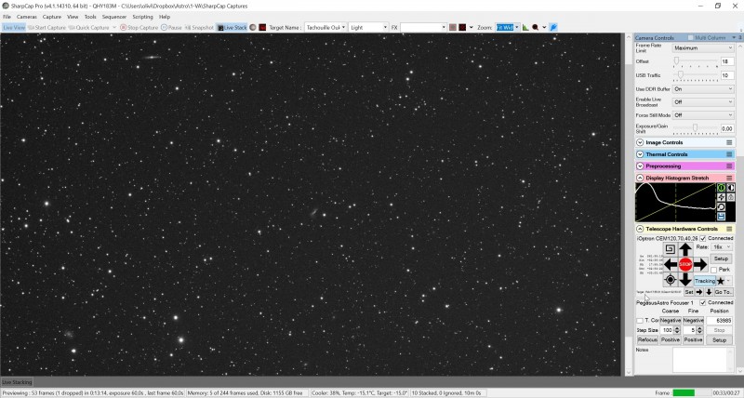Click the blue save-stretch disk icon
This screenshot has width=744, height=398.
click(721, 217)
